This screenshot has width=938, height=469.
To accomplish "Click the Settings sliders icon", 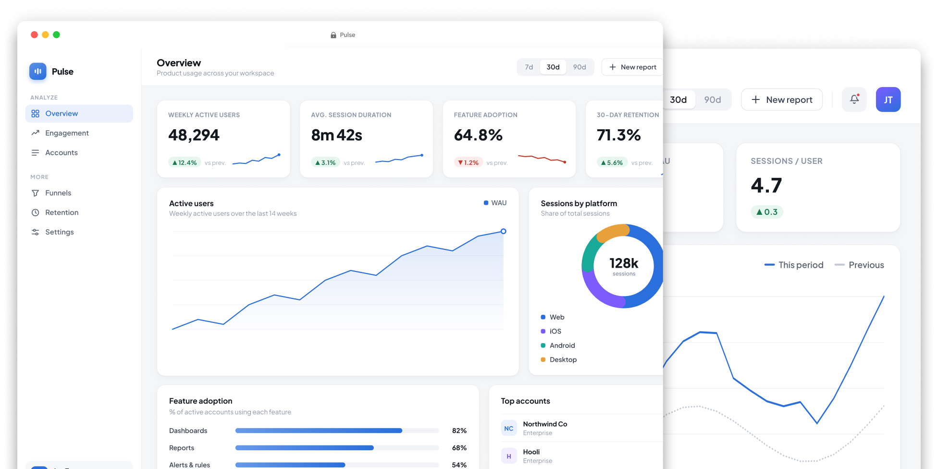I will coord(35,232).
